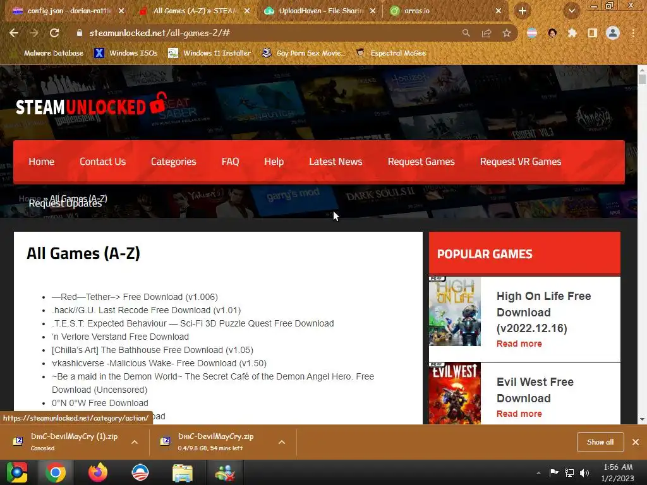
Task: Click the SteamUnlocked logo
Action: (x=91, y=105)
